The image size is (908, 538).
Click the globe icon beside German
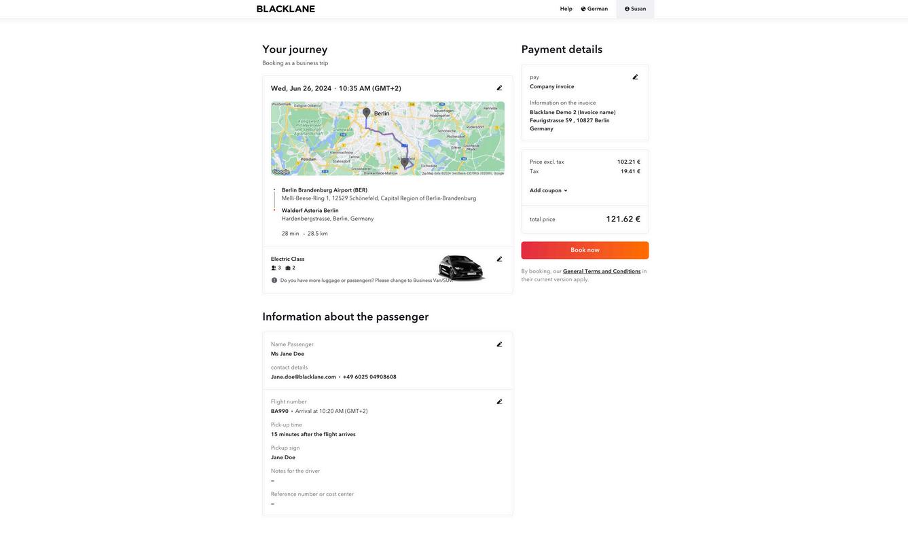(583, 9)
